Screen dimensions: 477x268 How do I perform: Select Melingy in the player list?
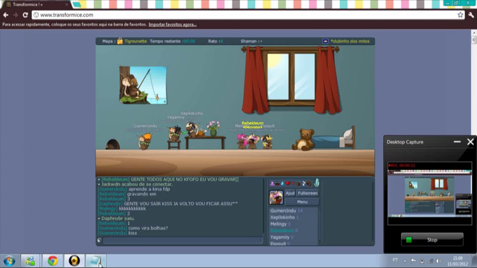tap(280, 224)
